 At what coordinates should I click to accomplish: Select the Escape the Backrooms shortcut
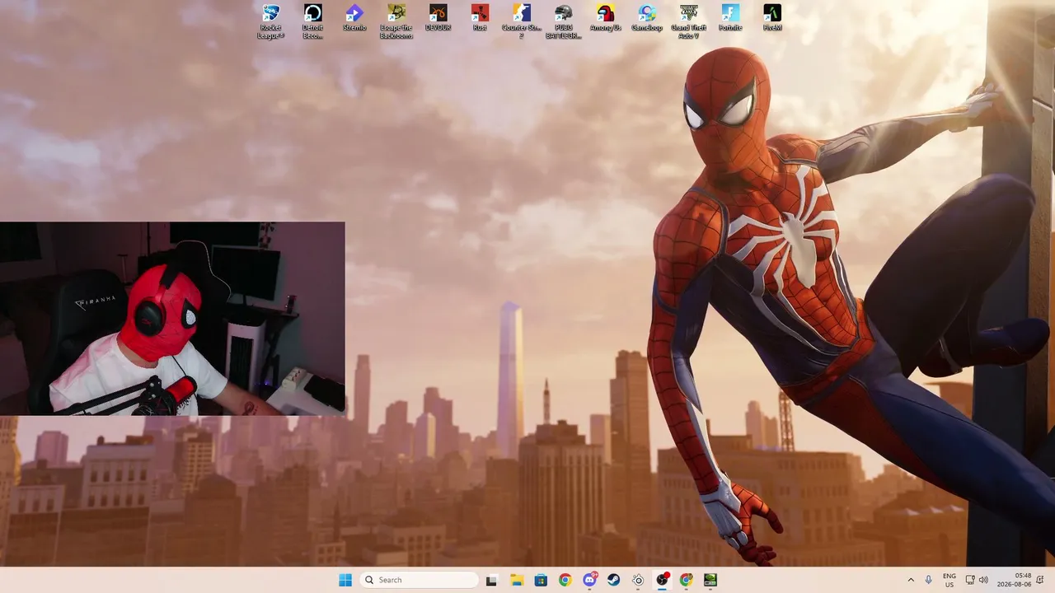point(396,21)
